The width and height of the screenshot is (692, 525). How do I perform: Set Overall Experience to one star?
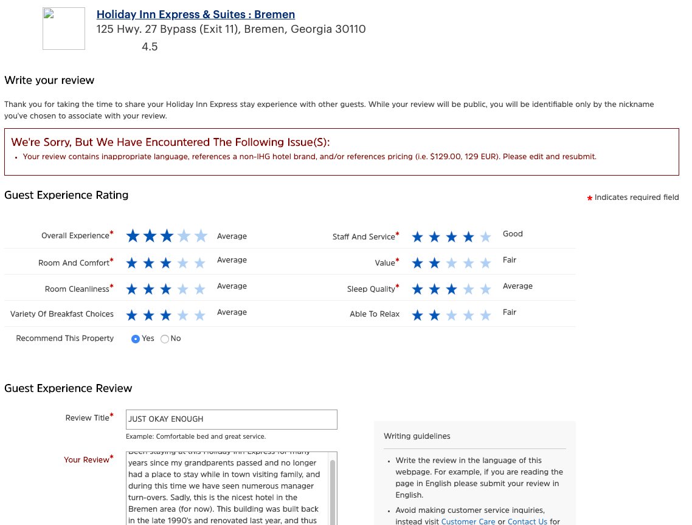(x=133, y=236)
